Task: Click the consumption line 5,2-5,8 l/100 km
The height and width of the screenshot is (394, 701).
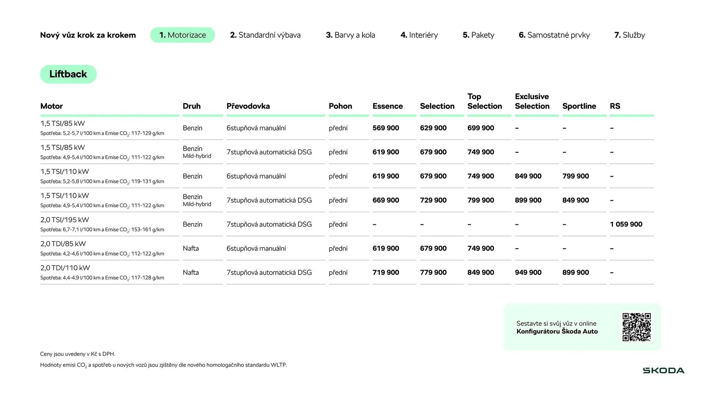Action: (x=102, y=182)
